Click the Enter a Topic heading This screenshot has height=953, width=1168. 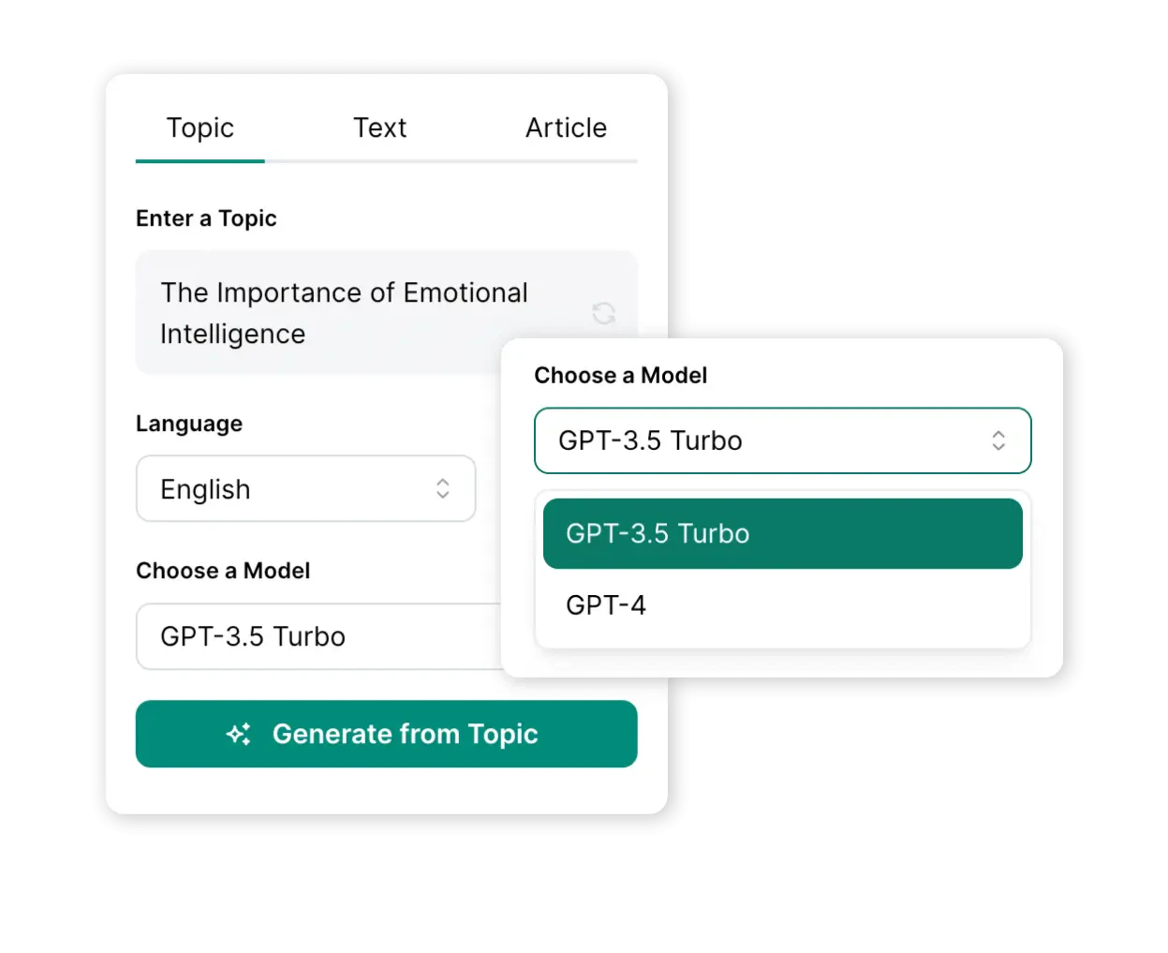tap(207, 218)
